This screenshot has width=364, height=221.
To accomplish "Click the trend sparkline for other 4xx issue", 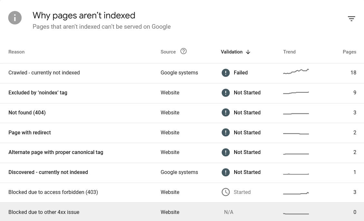I will click(x=296, y=214).
